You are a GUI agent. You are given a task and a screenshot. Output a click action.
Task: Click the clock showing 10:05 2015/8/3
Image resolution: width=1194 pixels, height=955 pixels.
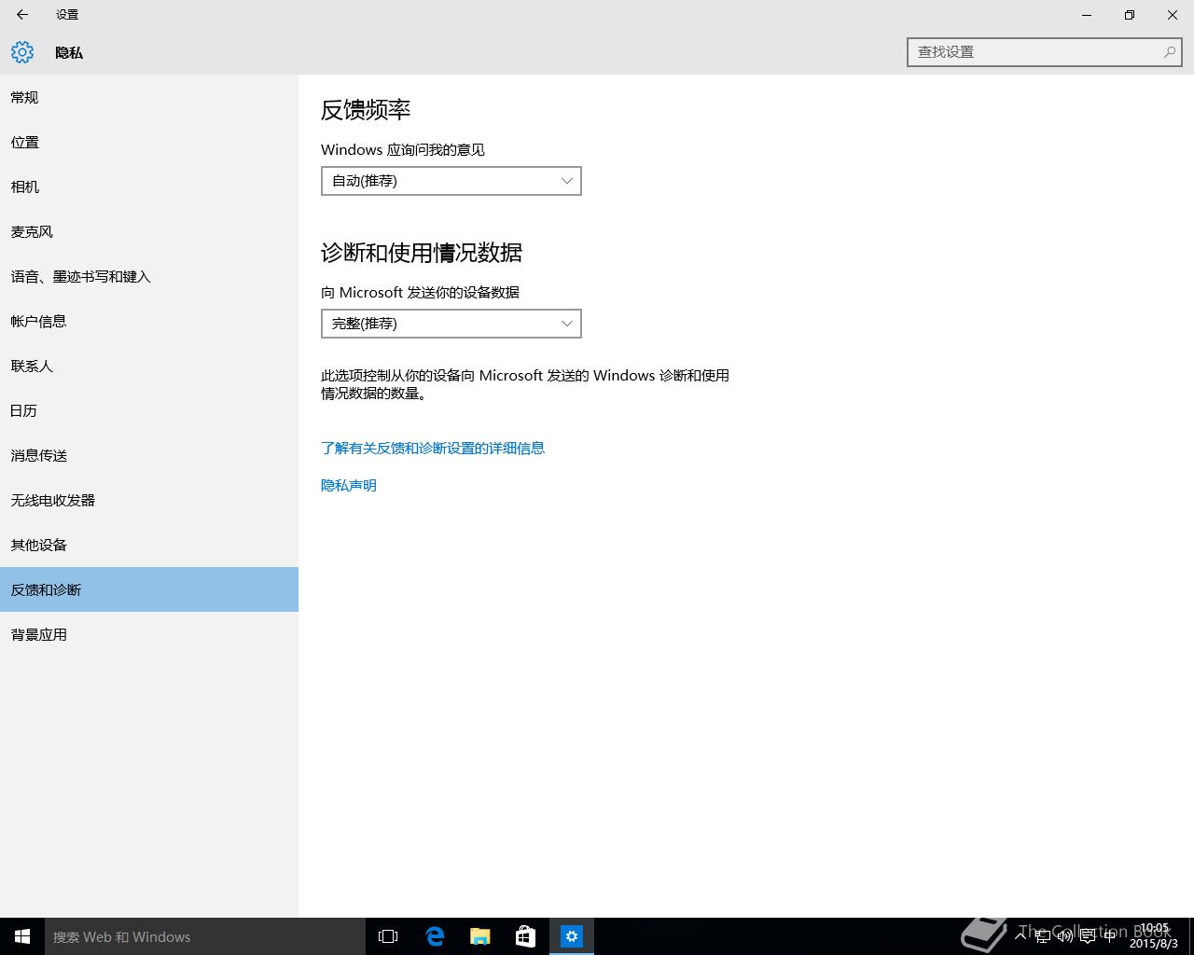click(1154, 936)
